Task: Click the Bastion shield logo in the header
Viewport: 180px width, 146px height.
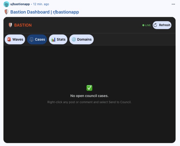Action: point(10,25)
